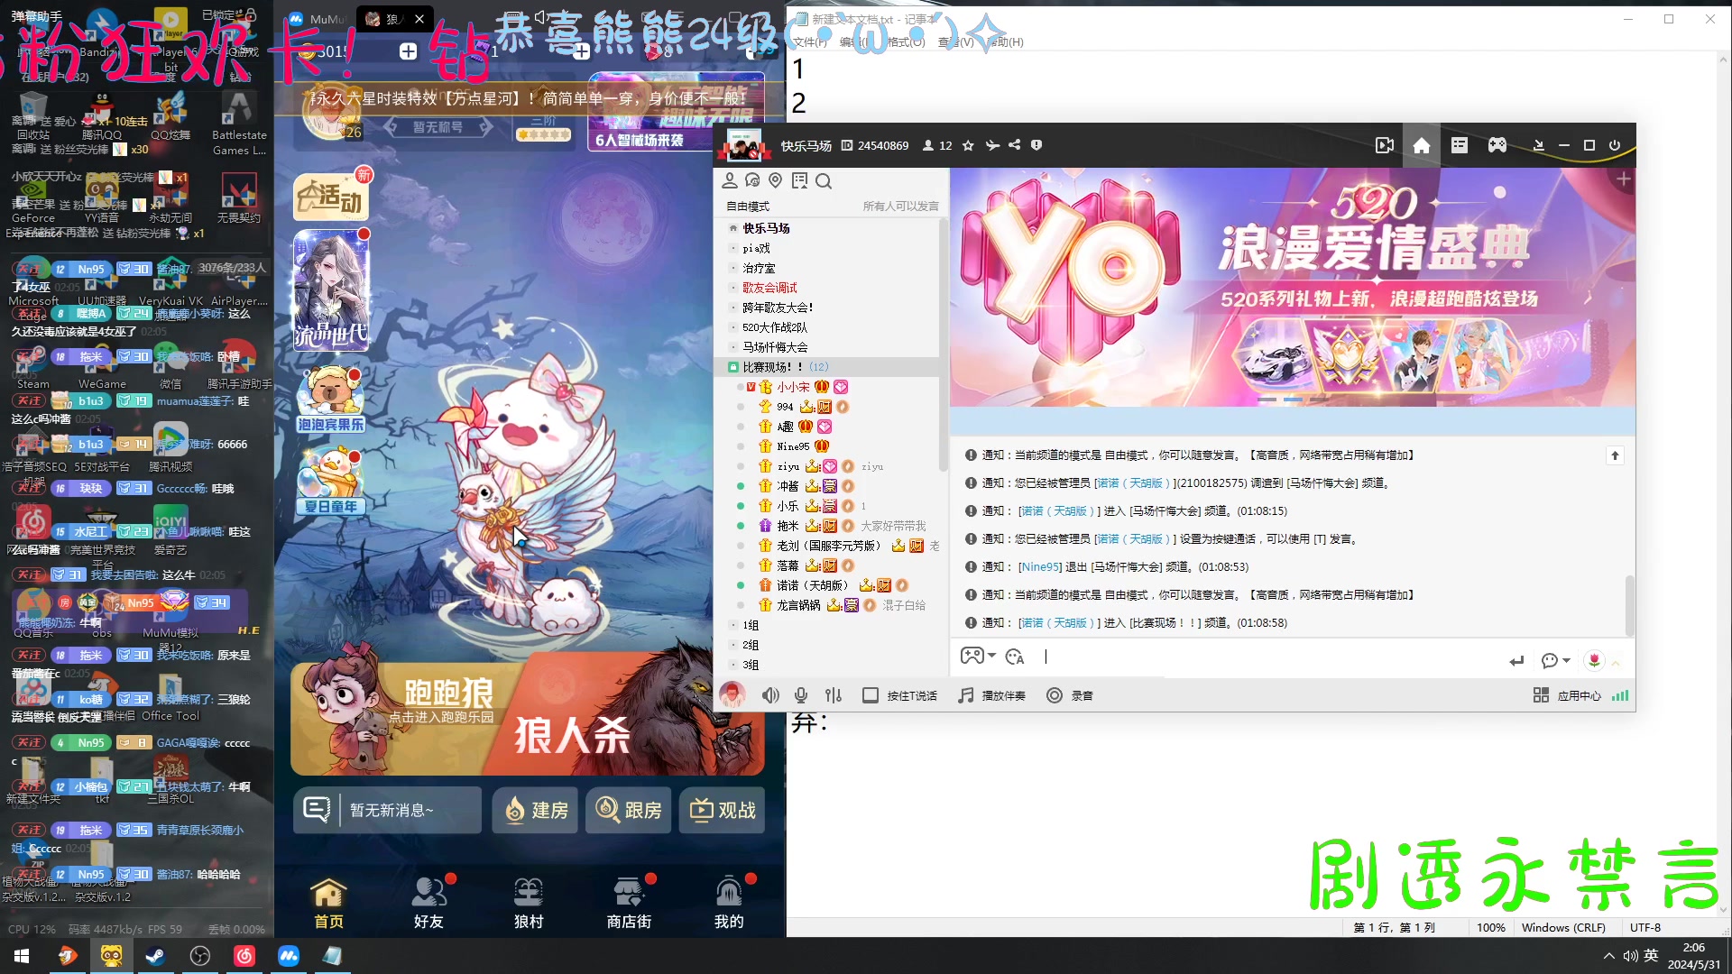Image resolution: width=1732 pixels, height=974 pixels.
Task: Send the flower gift icon in chat
Action: point(1594,660)
